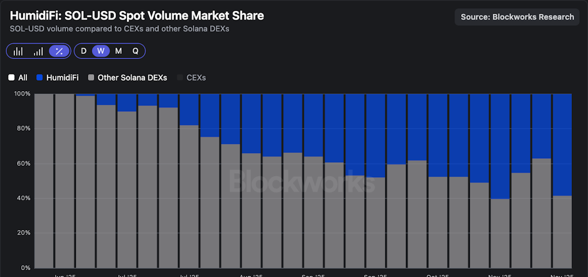The height and width of the screenshot is (277, 588).
Task: Choose the monthly M interval
Action: [x=118, y=51]
